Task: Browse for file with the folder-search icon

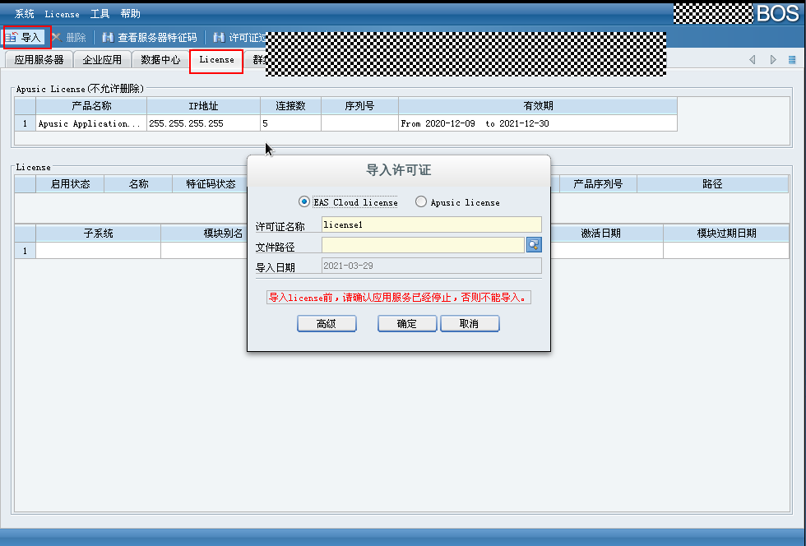Action: click(534, 245)
